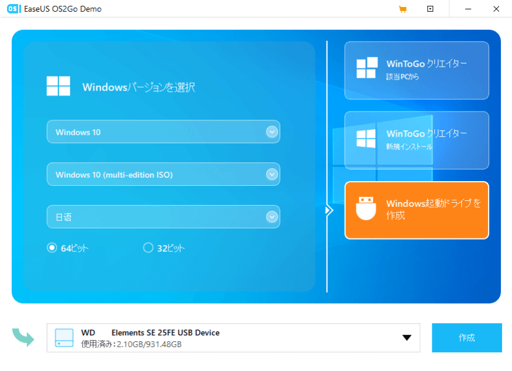Switch to WinToGo クリエイター 該当PCから mode

click(417, 70)
